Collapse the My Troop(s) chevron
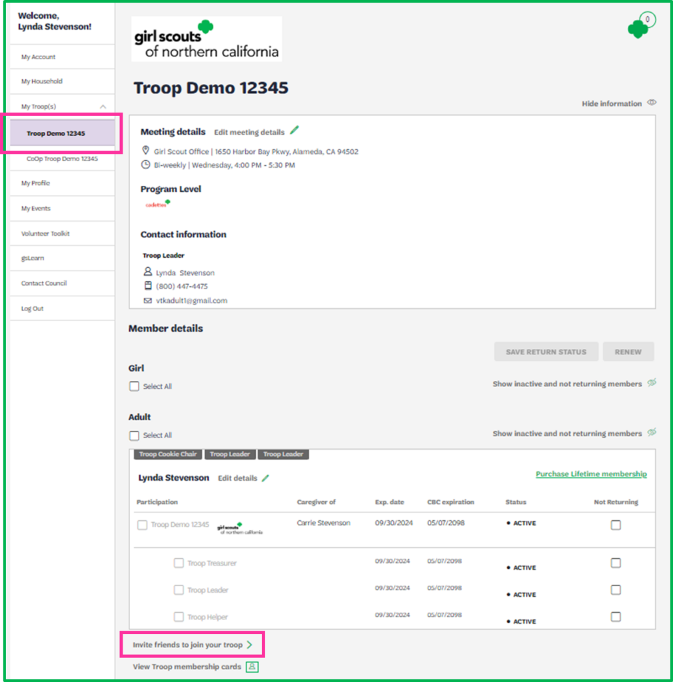 pyautogui.click(x=103, y=107)
